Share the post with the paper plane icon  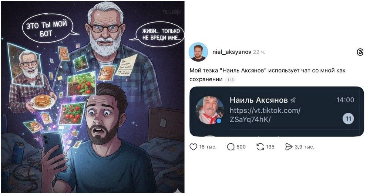289,147
